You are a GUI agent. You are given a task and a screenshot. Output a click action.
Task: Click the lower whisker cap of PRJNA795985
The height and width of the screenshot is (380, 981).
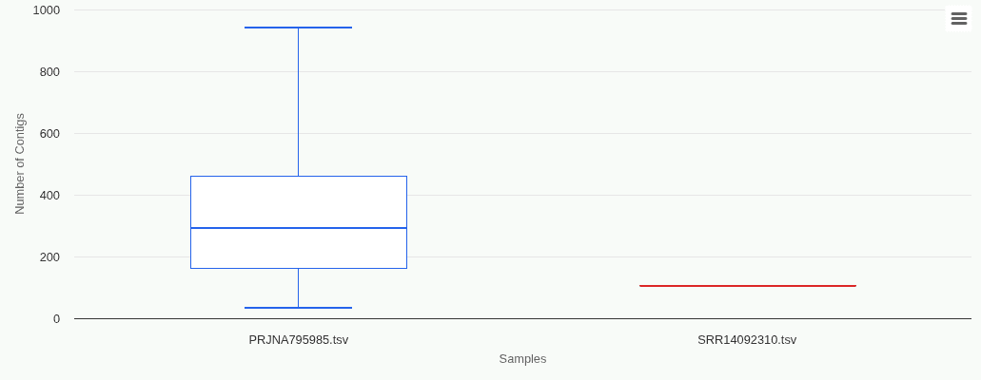[x=298, y=308]
